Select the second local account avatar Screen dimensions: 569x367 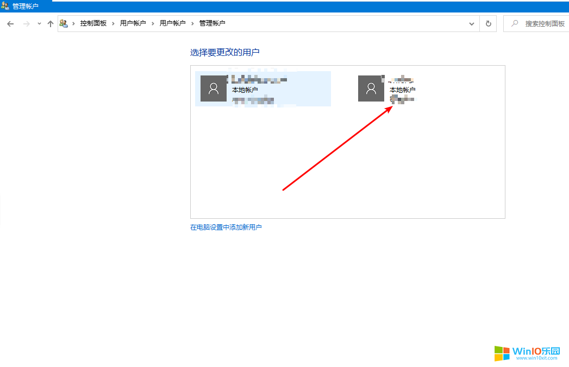371,88
